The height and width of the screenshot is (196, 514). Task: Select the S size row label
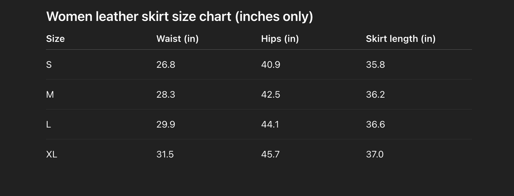[x=49, y=65]
